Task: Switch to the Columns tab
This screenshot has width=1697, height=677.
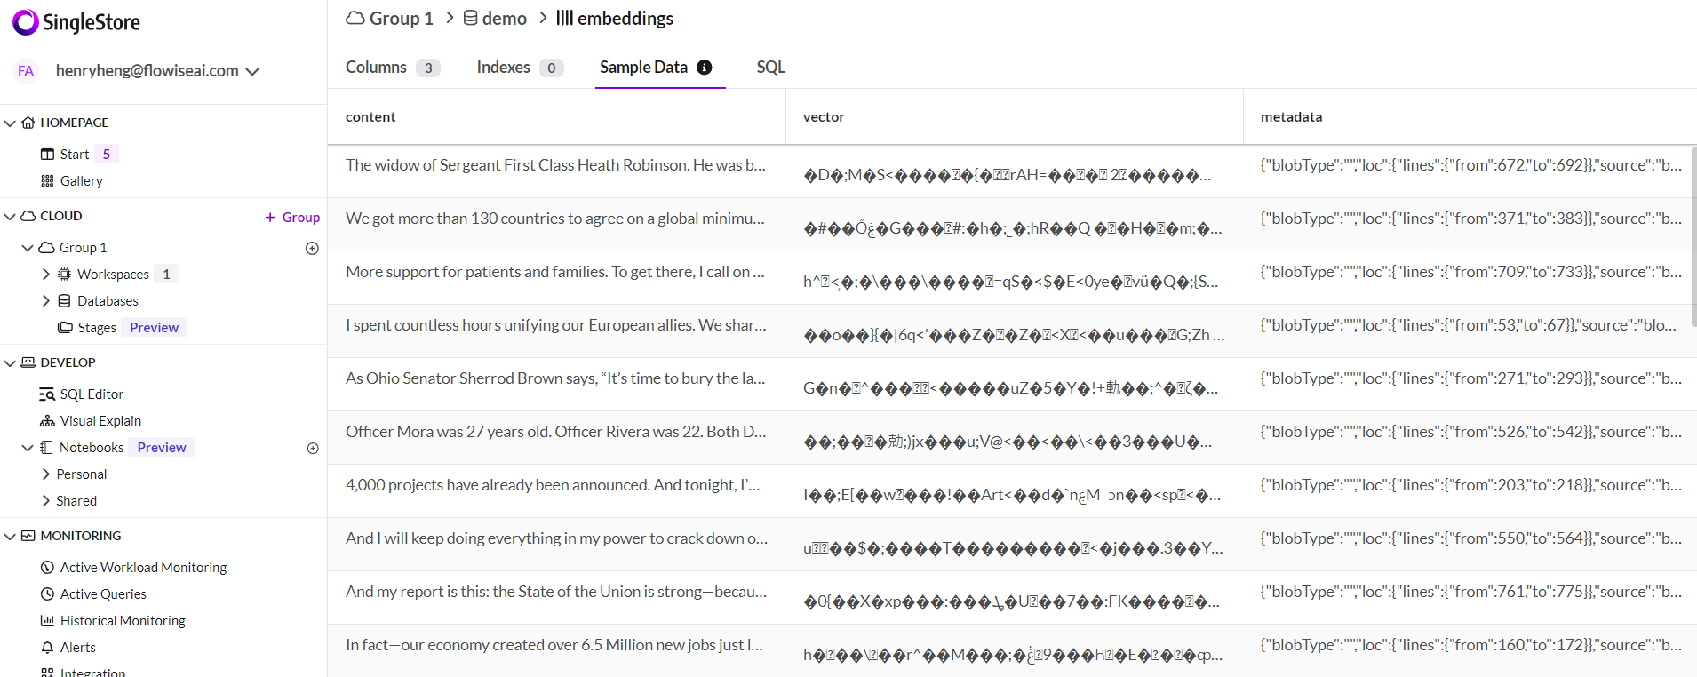Action: [376, 68]
